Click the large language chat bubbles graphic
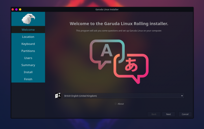This screenshot has width=204, height=129. click(x=119, y=62)
